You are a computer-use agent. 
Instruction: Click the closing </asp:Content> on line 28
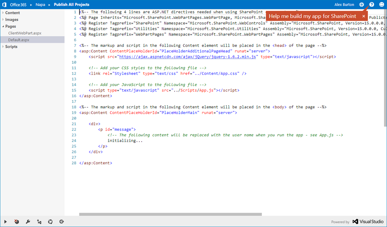pyautogui.click(x=96, y=163)
